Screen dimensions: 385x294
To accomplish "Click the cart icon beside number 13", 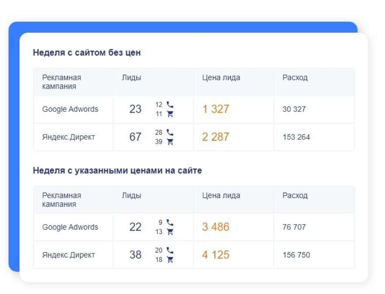I will 170,232.
